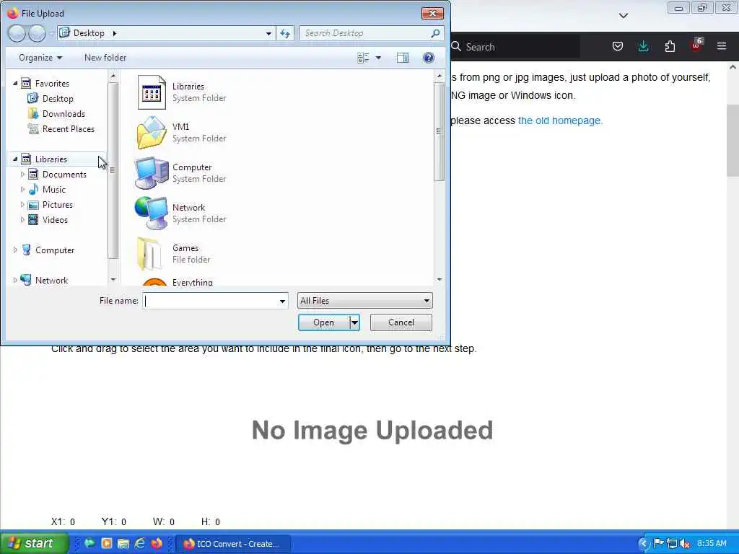Expand the Network tree node
The height and width of the screenshot is (554, 739).
tap(15, 281)
